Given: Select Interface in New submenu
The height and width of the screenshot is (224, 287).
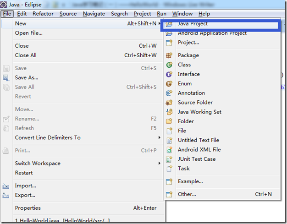Looking at the screenshot, I should tap(222, 74).
